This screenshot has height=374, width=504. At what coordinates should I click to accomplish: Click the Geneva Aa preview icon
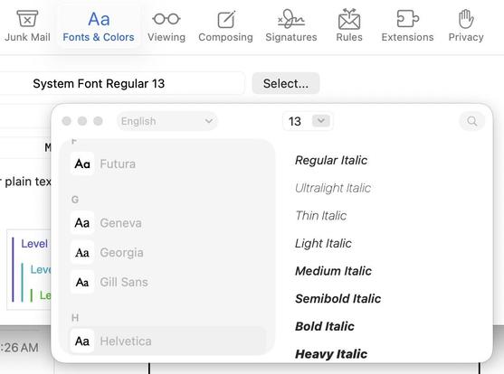[82, 223]
